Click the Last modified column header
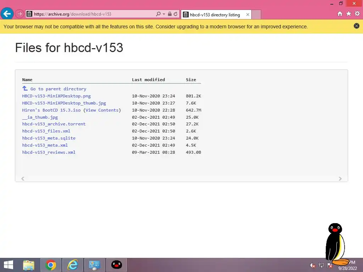Viewport: 363px width, 272px height. click(x=149, y=80)
